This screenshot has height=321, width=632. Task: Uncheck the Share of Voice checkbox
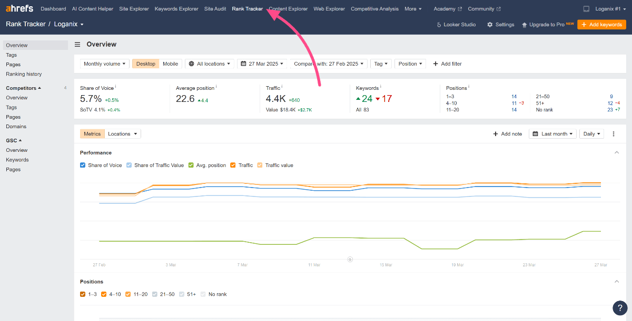click(x=83, y=165)
